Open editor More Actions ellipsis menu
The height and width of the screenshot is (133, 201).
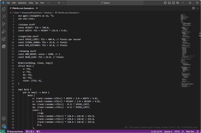(198, 8)
